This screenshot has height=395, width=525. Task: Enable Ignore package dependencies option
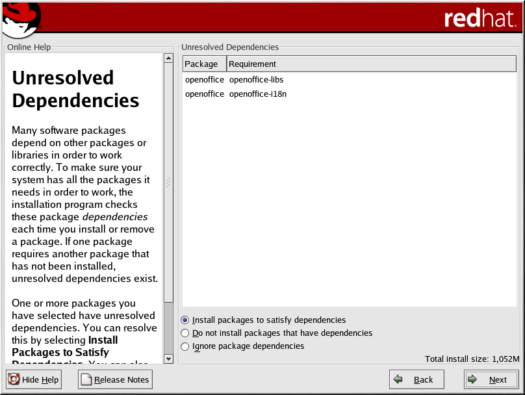(x=186, y=346)
